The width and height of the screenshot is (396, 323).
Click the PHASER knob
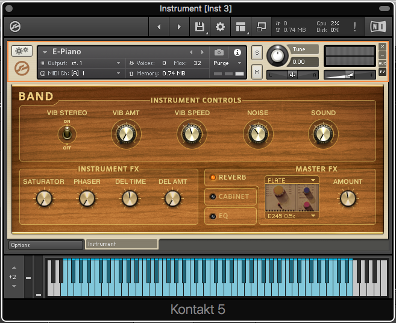point(87,198)
